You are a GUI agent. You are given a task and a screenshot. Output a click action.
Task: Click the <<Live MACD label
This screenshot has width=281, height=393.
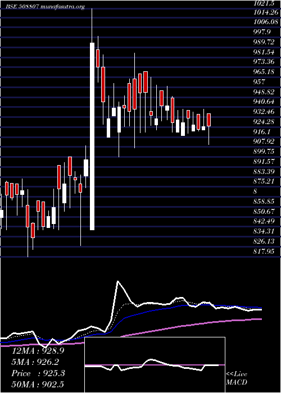(237, 378)
